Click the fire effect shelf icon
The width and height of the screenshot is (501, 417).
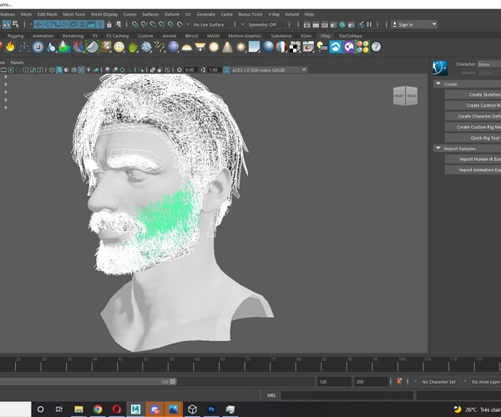point(10,47)
